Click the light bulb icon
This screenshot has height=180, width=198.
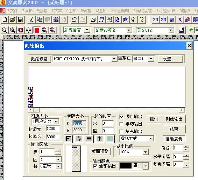click(x=134, y=19)
